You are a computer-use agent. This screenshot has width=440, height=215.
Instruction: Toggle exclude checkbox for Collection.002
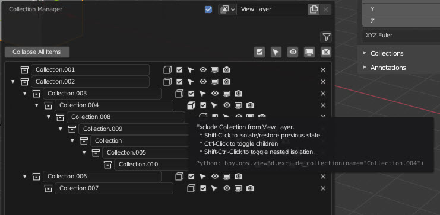[x=179, y=82]
